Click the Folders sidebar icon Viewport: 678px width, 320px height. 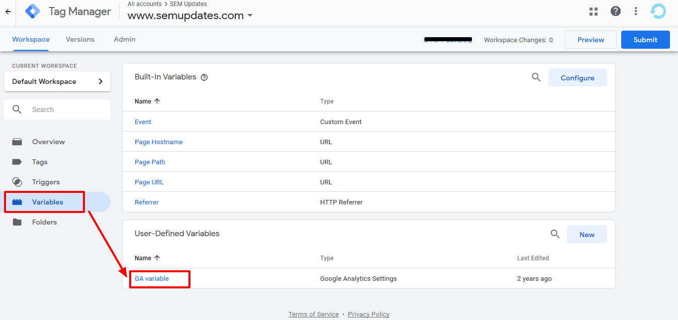pyautogui.click(x=18, y=222)
